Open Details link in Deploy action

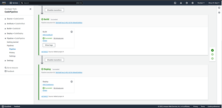[45, 91]
